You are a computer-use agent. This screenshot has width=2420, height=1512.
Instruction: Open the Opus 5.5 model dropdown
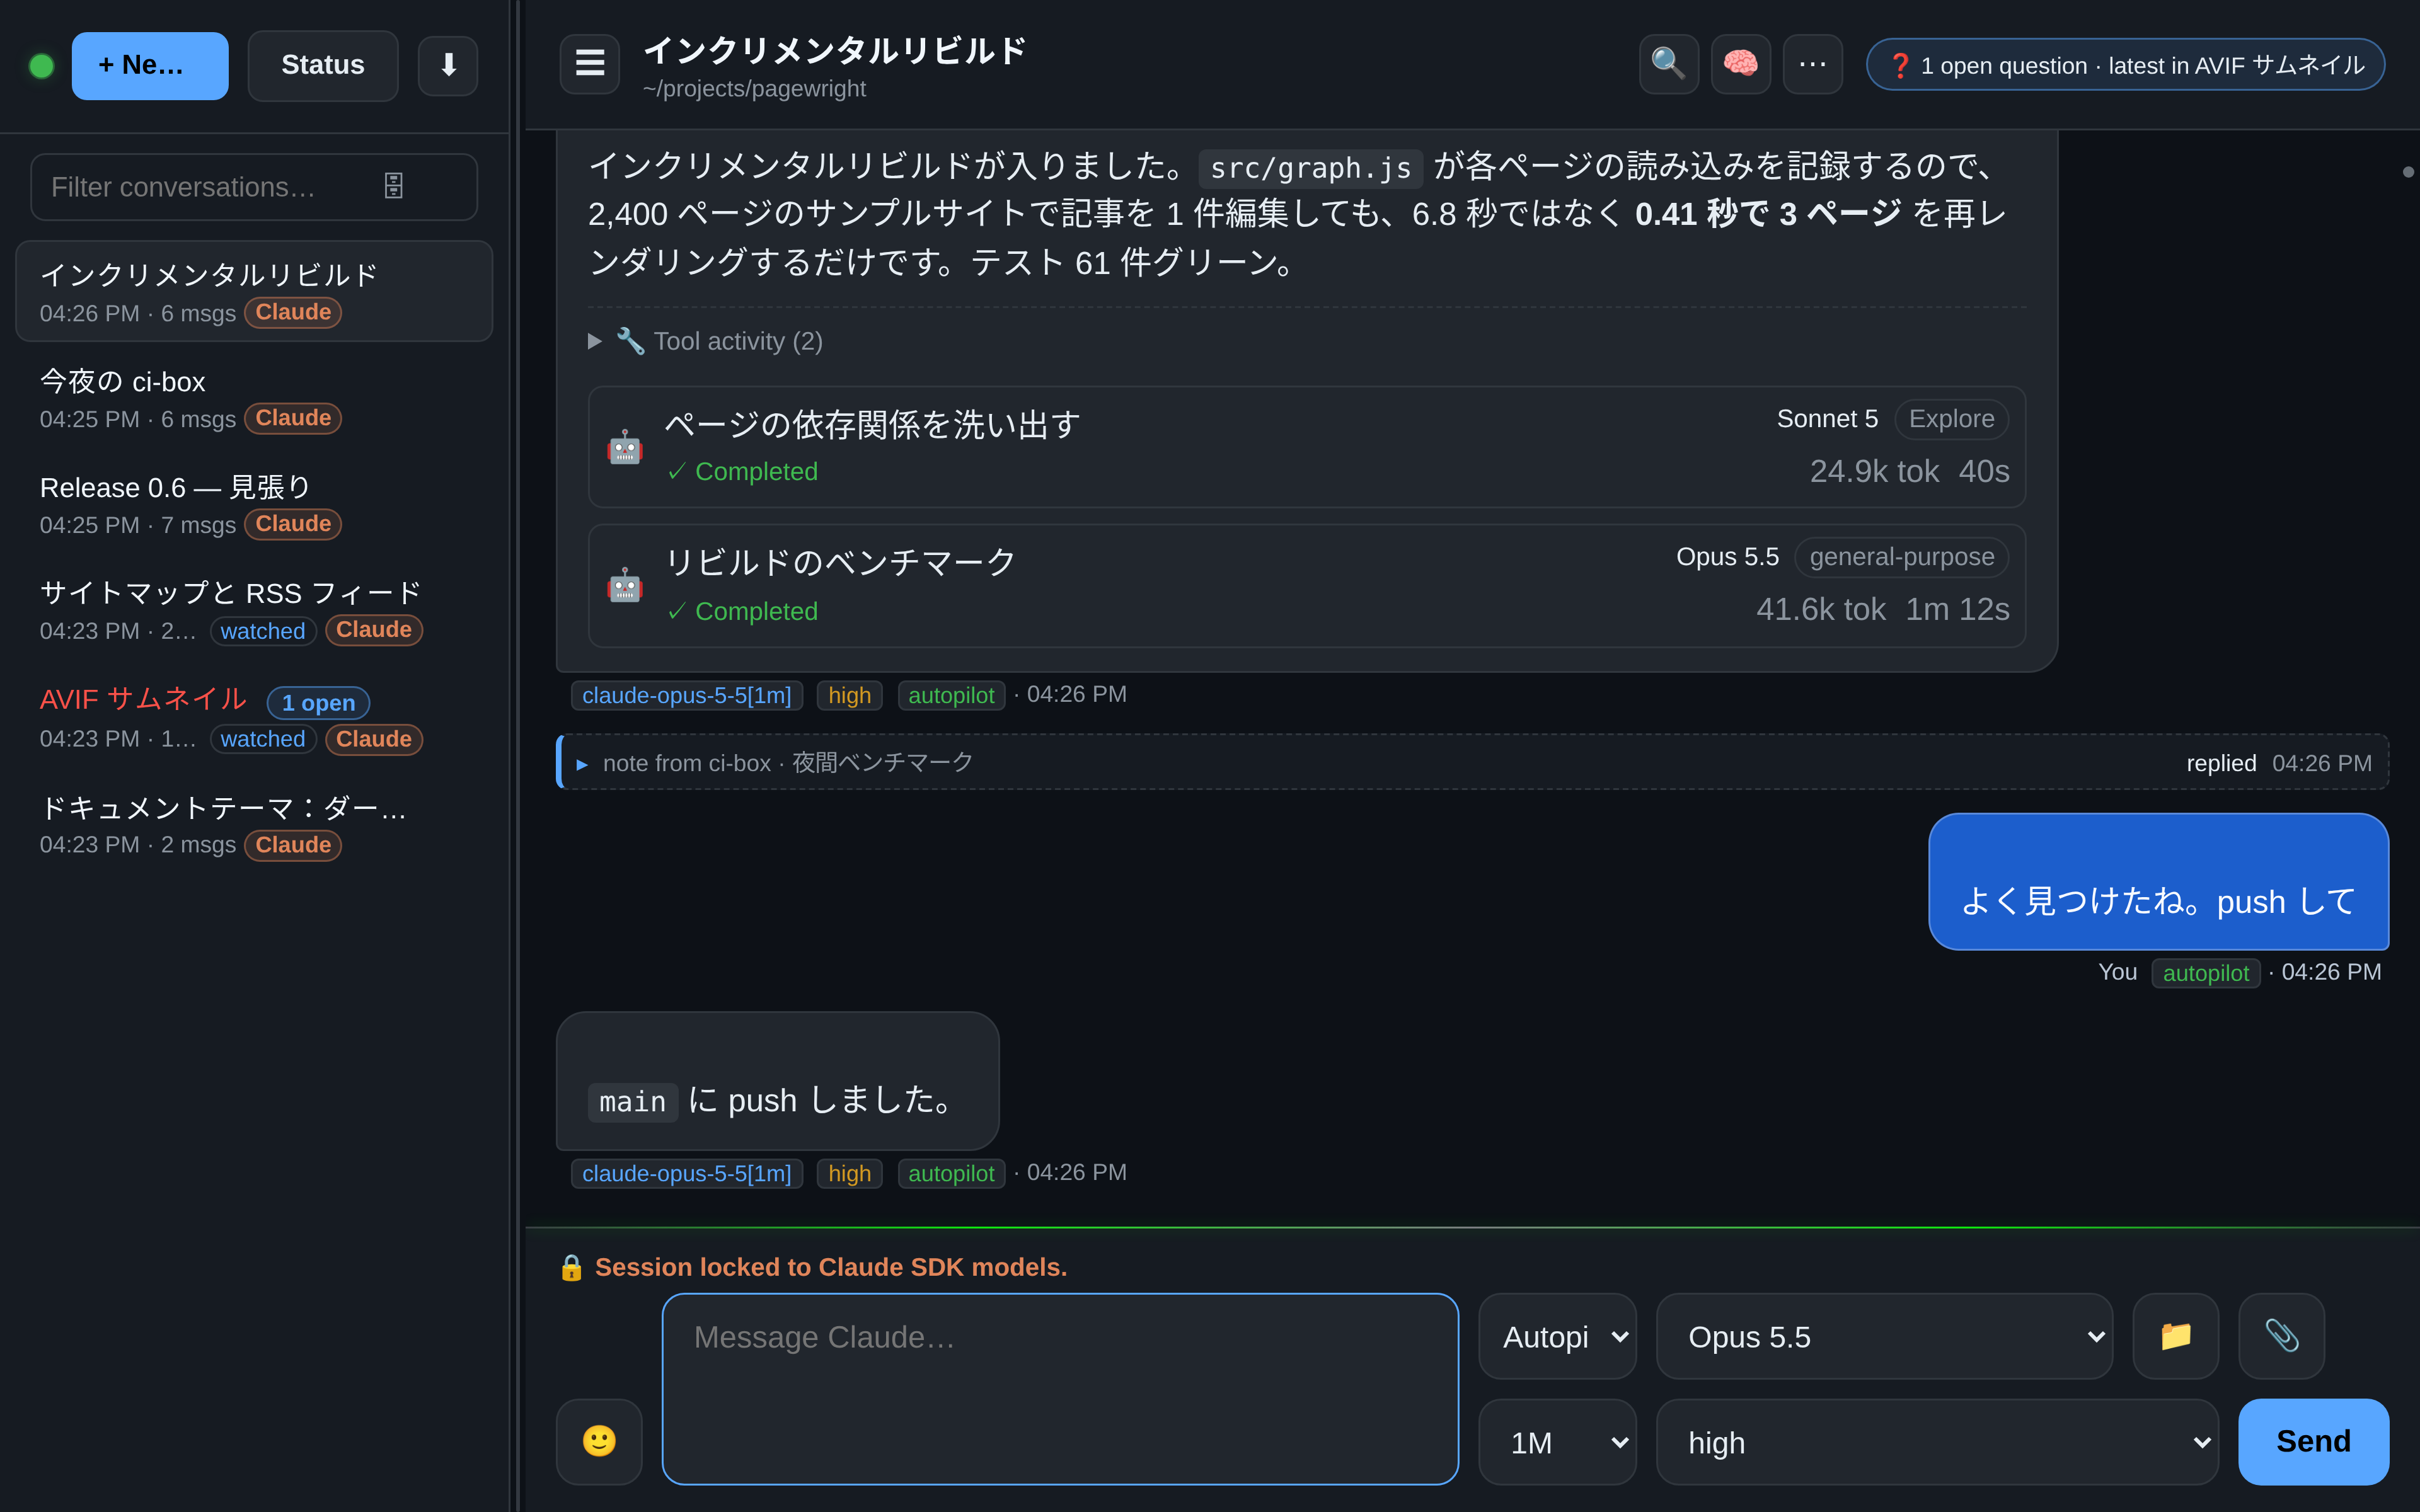(x=1884, y=1336)
